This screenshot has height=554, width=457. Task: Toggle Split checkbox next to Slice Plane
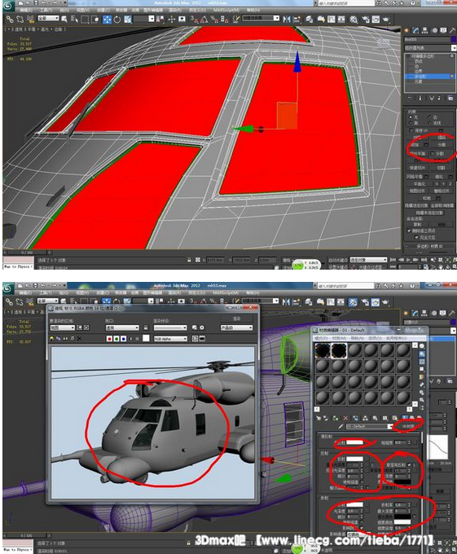433,154
